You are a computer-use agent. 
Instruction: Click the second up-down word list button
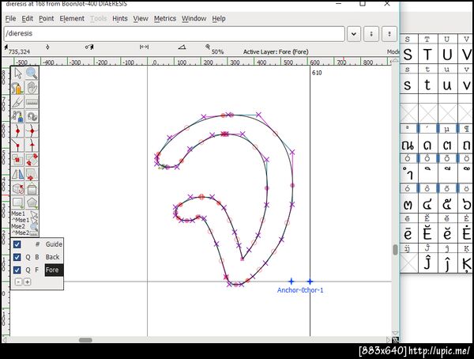389,33
